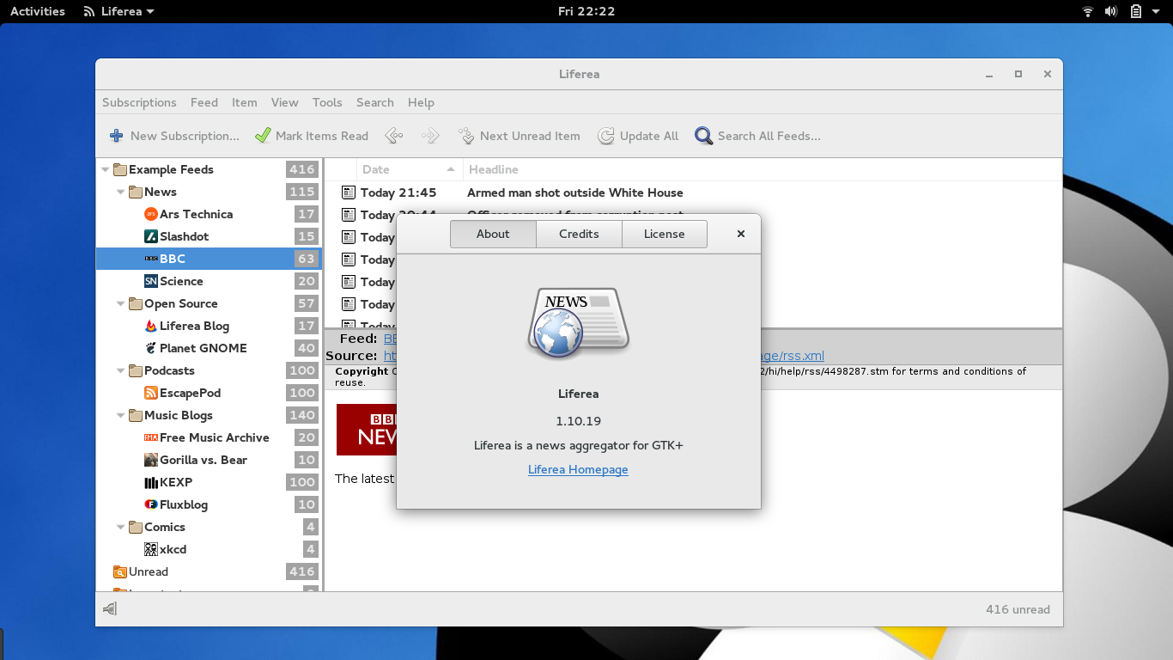Open the View menu

pos(285,102)
